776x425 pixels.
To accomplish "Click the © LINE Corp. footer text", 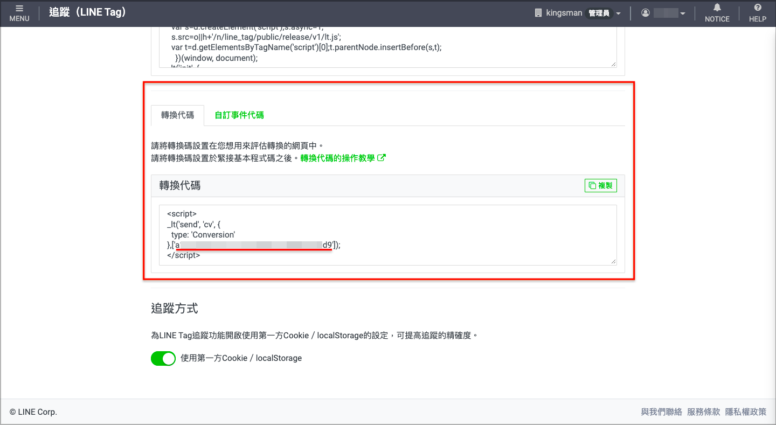I will click(33, 412).
